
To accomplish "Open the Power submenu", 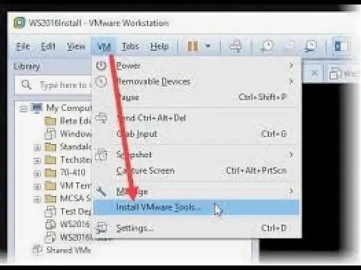I will 196,66.
